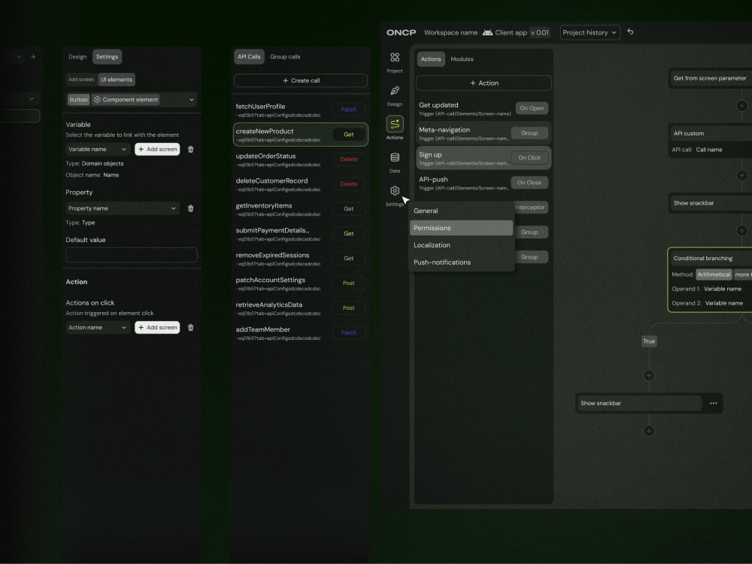752x564 pixels.
Task: Add step below upper Show snackbar node
Action: tap(742, 231)
